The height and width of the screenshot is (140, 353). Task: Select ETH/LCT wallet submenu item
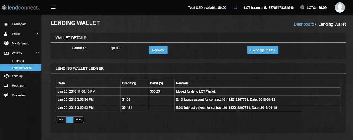18,61
